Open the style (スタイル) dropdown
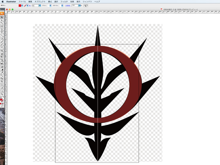This screenshot has height=165, width=220. click(x=62, y=5)
